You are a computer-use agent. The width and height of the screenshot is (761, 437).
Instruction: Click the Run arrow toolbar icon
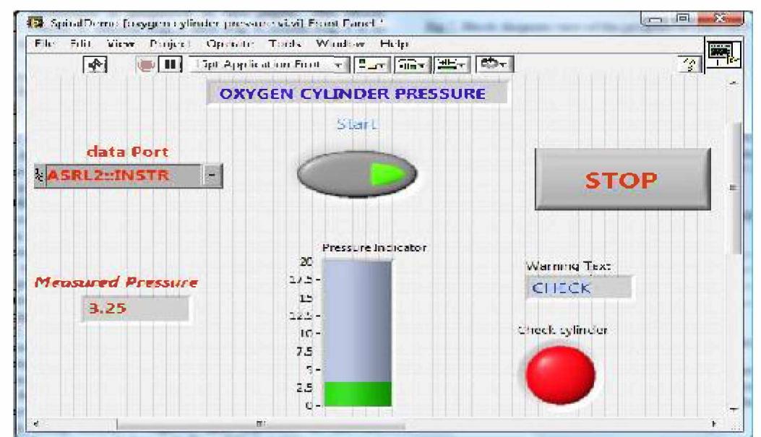click(95, 64)
